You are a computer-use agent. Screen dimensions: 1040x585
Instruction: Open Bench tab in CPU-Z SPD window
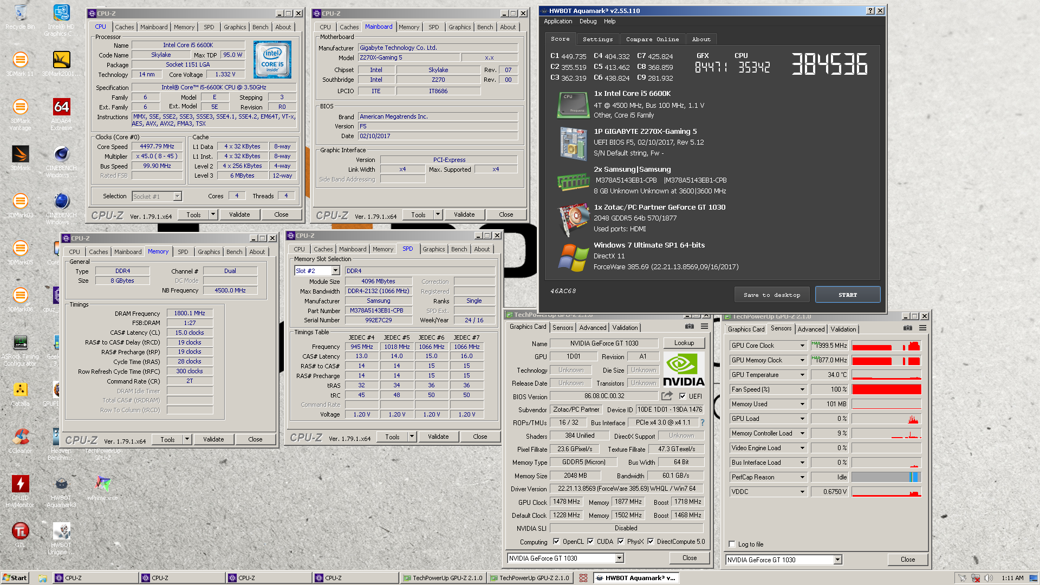[x=459, y=249]
